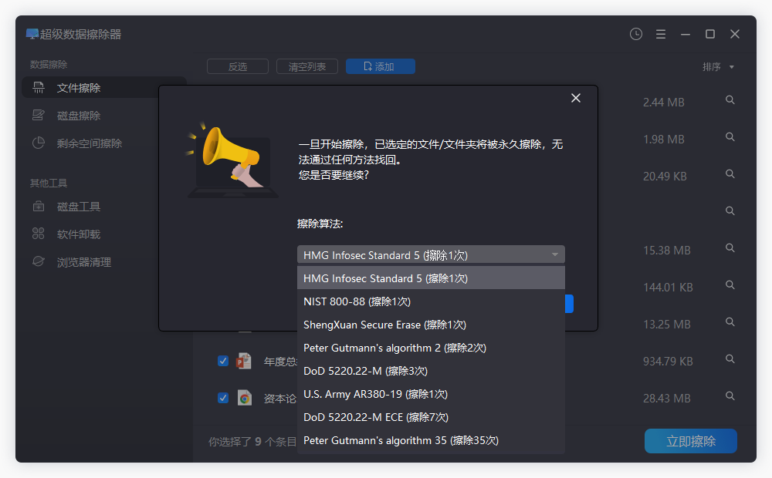Close the erase confirmation dialog
This screenshot has width=772, height=478.
(x=575, y=98)
